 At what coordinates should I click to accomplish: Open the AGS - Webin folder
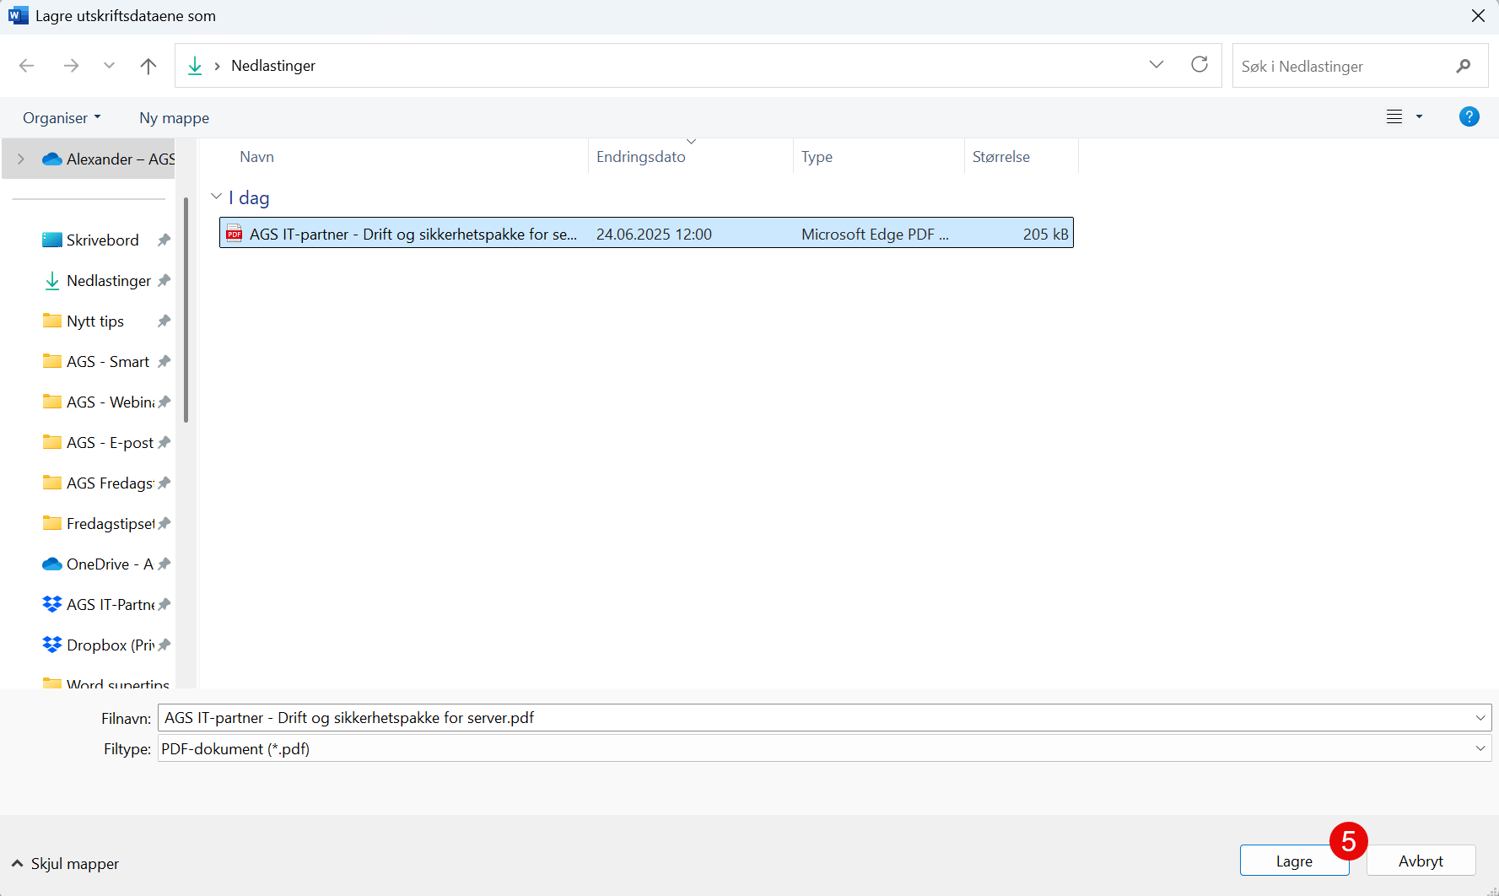tap(98, 402)
